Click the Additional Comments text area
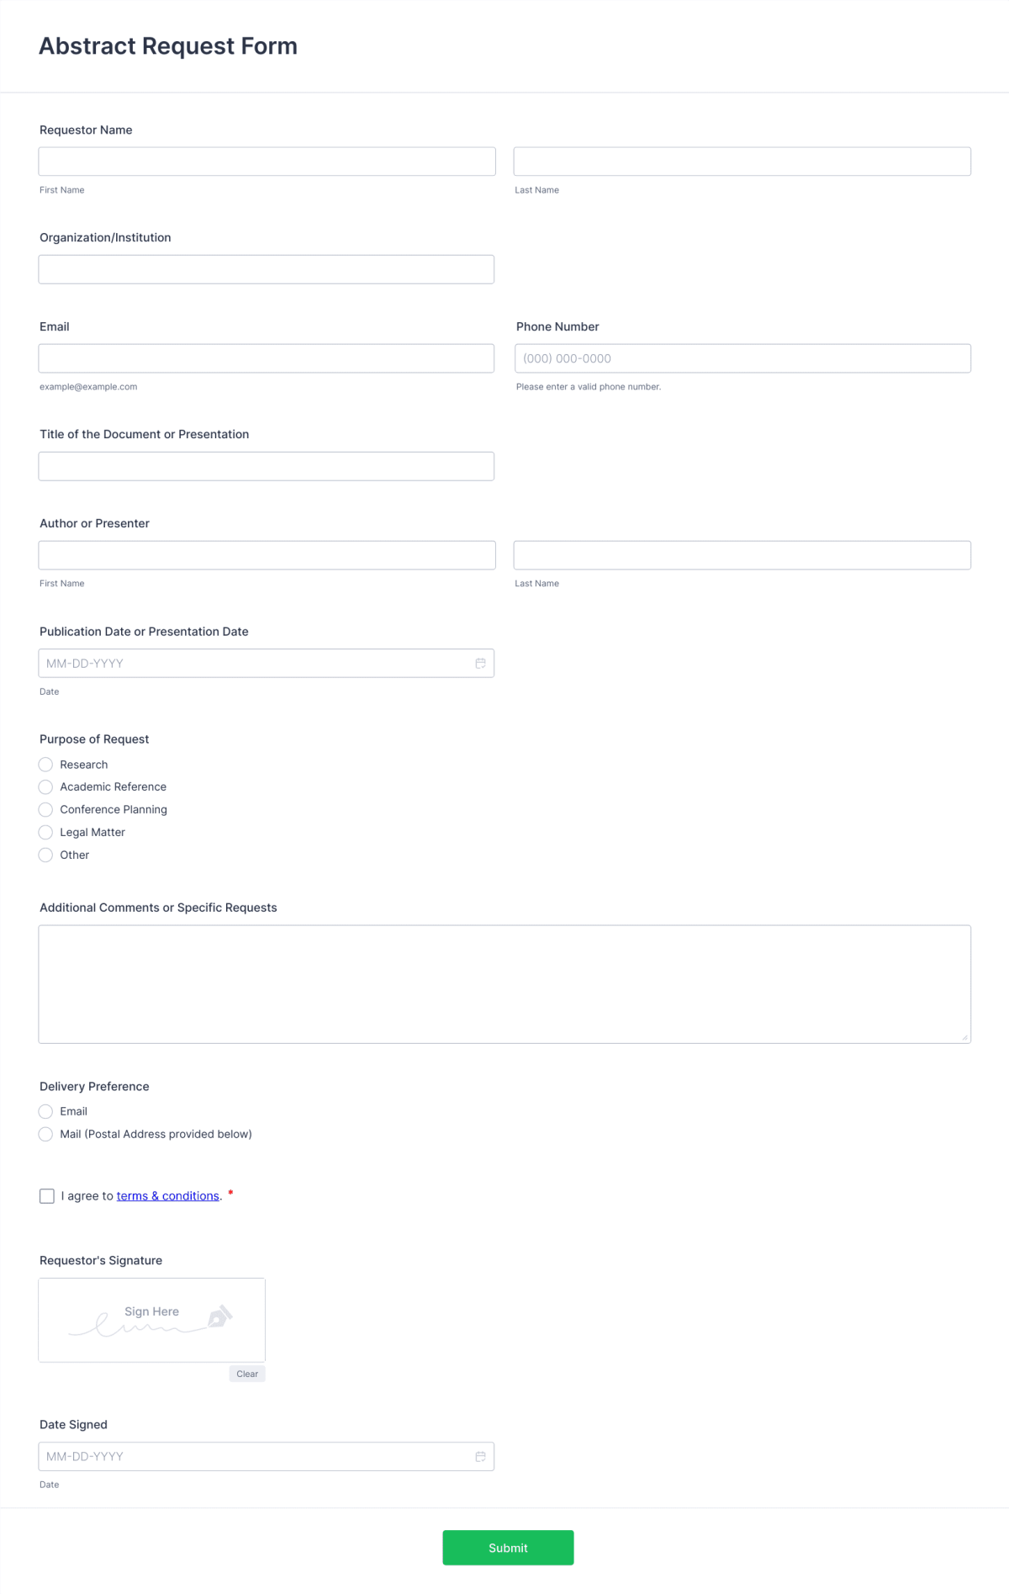 [504, 984]
